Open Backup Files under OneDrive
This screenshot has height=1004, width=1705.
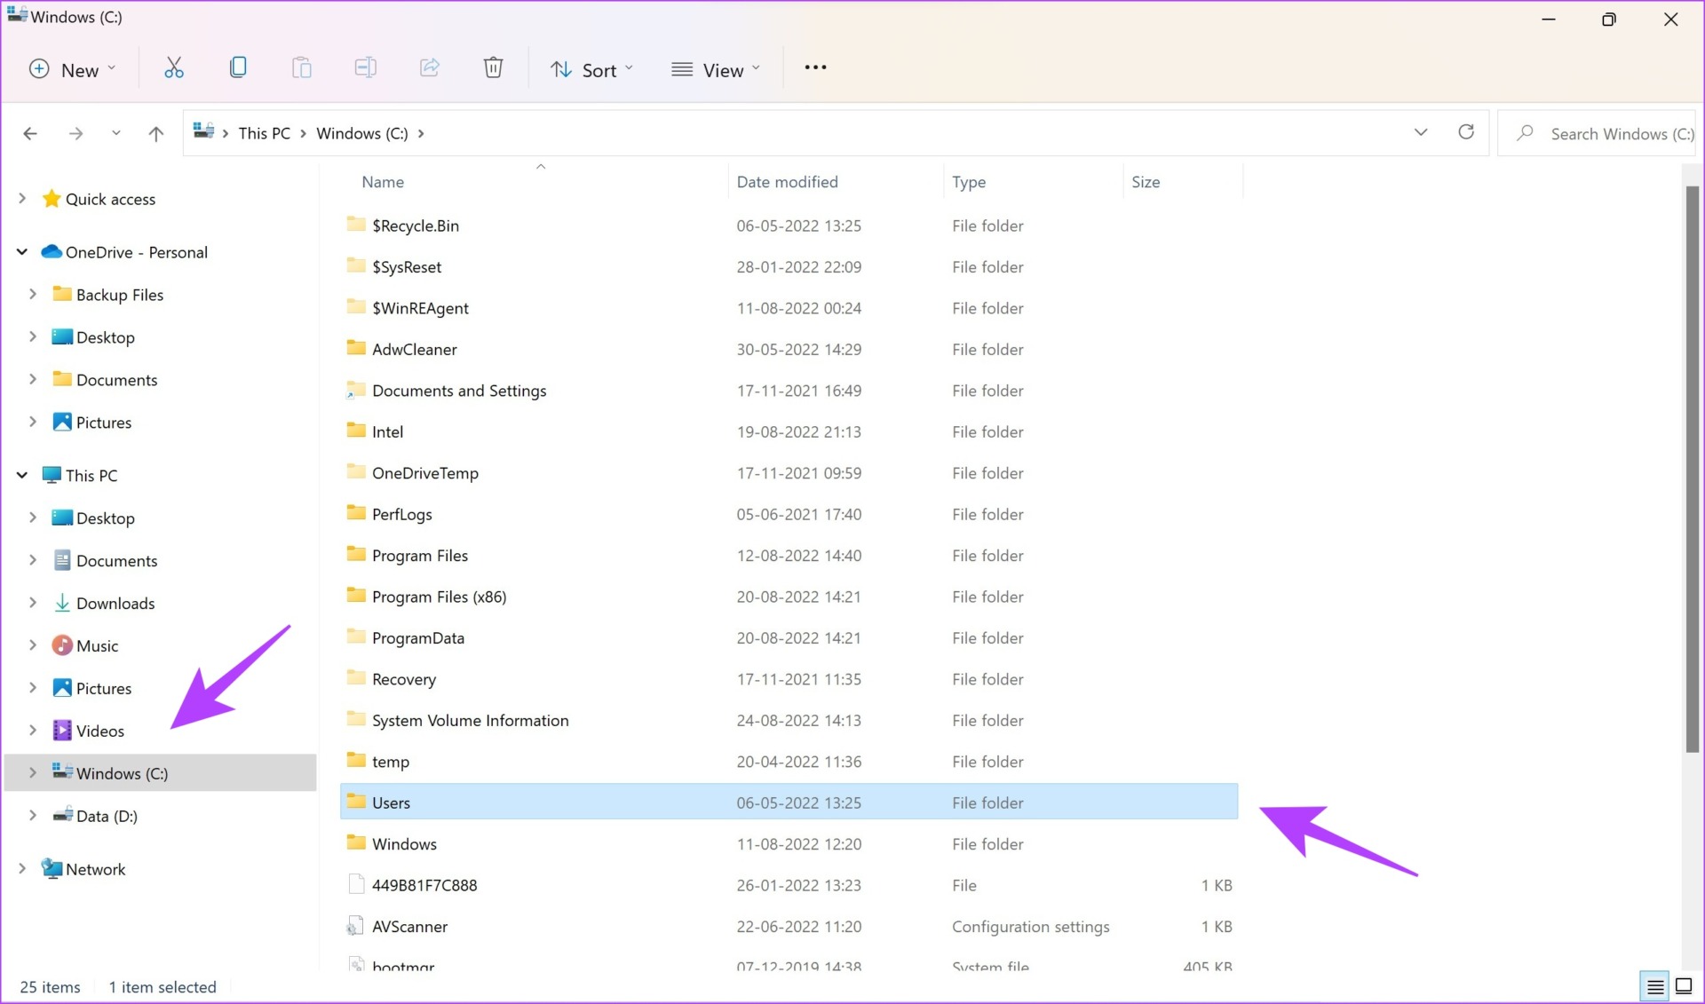pos(119,296)
